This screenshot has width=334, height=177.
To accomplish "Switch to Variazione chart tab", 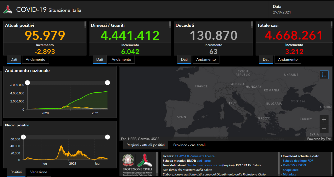I will (x=39, y=172).
